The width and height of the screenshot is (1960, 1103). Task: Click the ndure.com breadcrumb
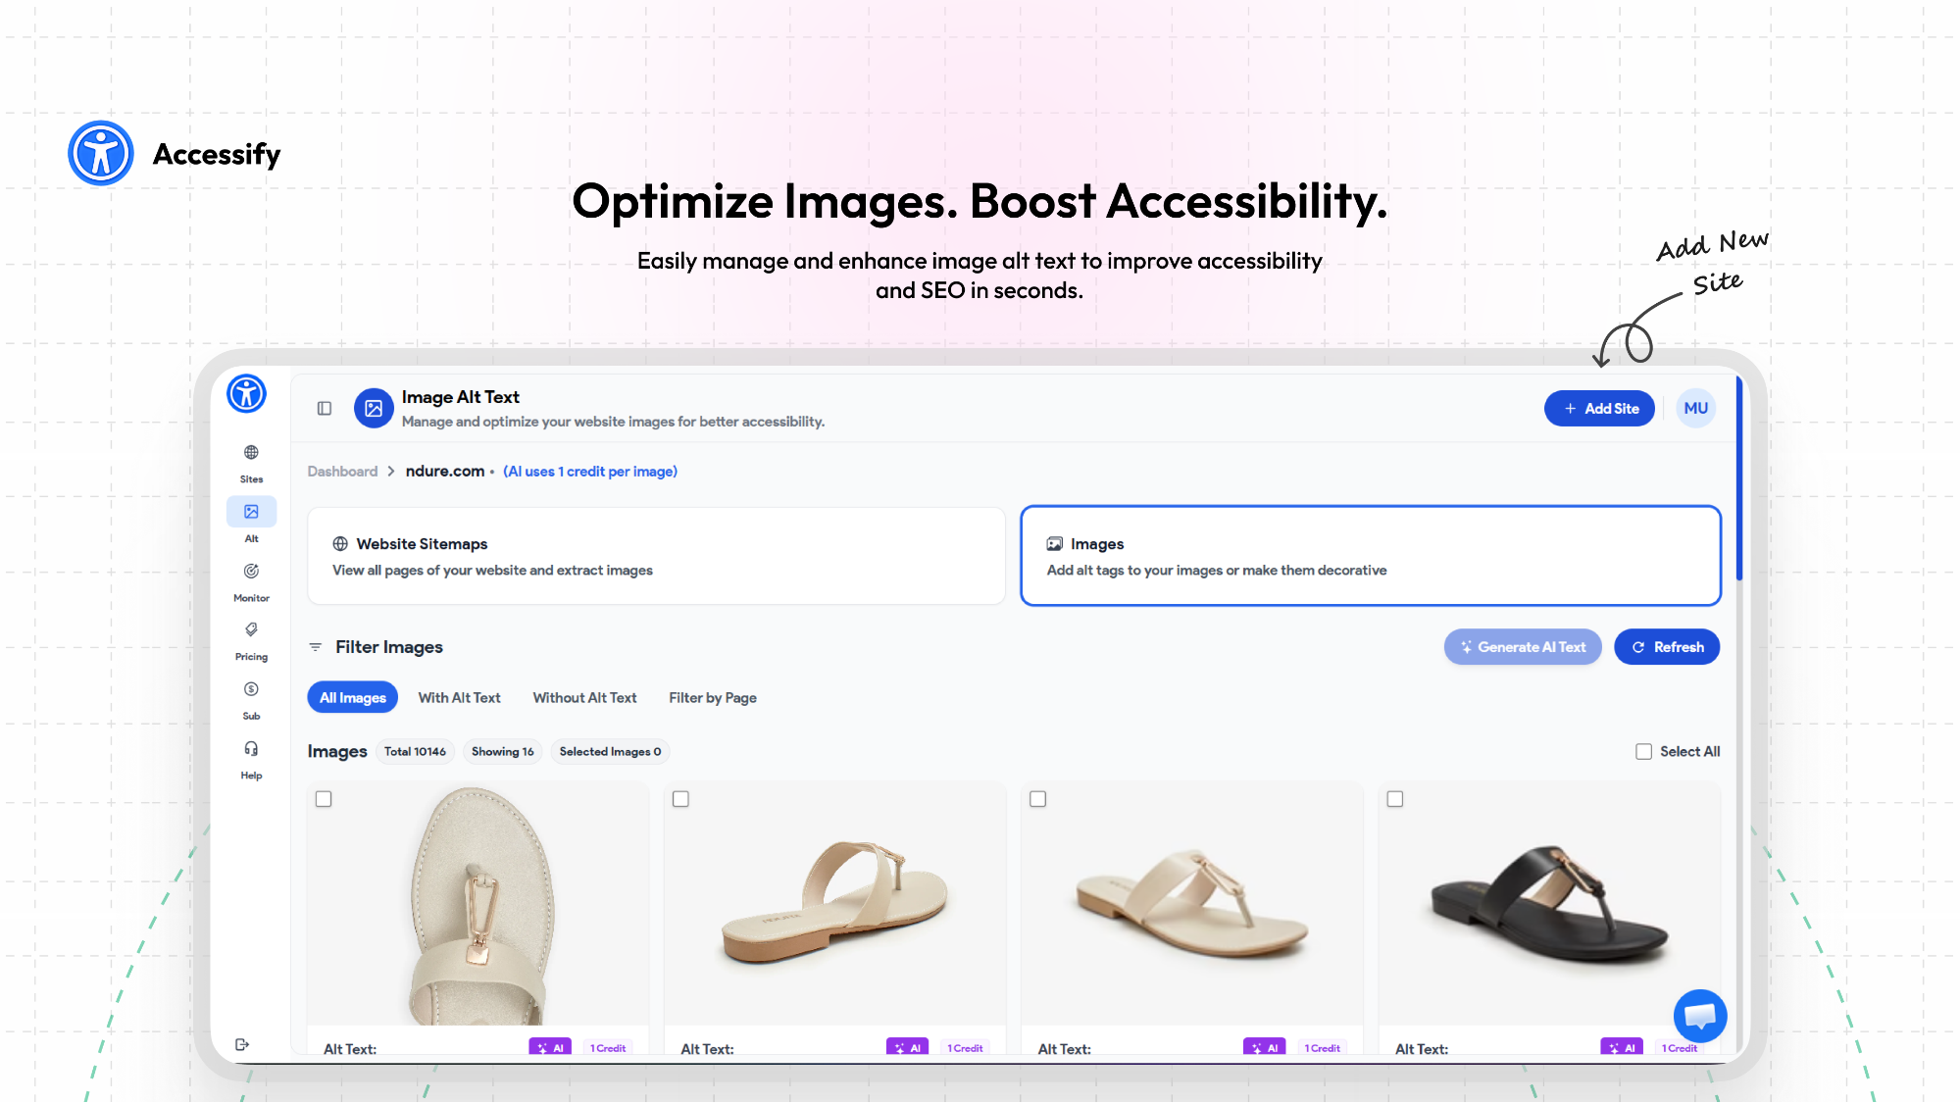point(445,472)
